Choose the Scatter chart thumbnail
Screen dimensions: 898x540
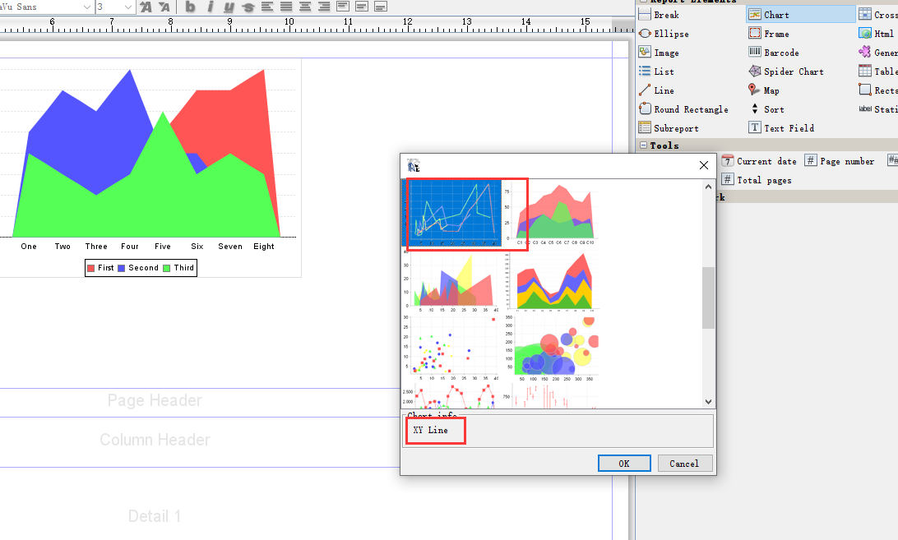coord(451,348)
